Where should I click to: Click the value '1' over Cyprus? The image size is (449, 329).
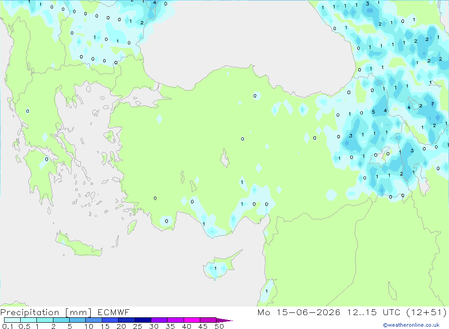tap(216, 268)
